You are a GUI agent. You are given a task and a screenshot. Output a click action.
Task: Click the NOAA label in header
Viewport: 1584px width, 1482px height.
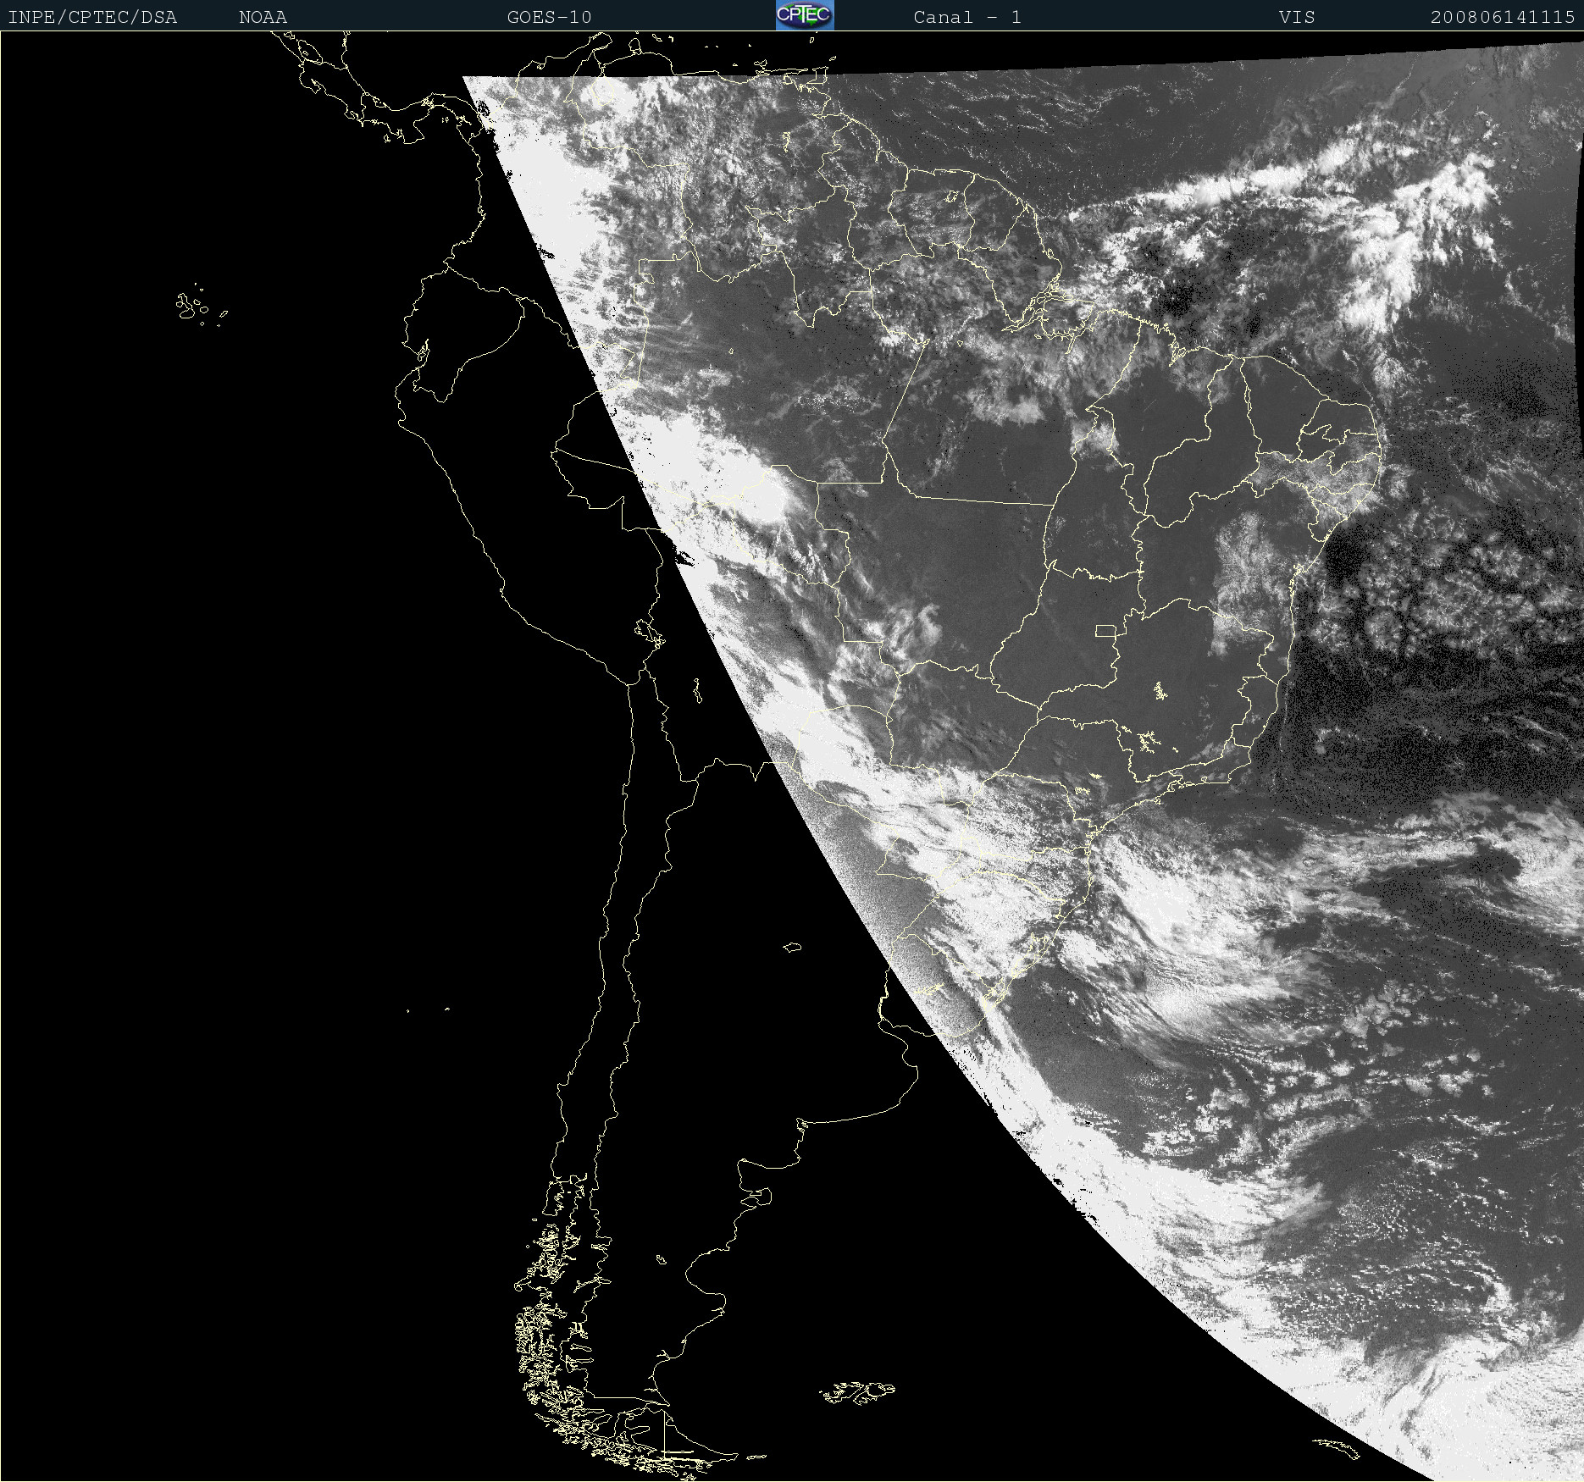click(x=263, y=17)
